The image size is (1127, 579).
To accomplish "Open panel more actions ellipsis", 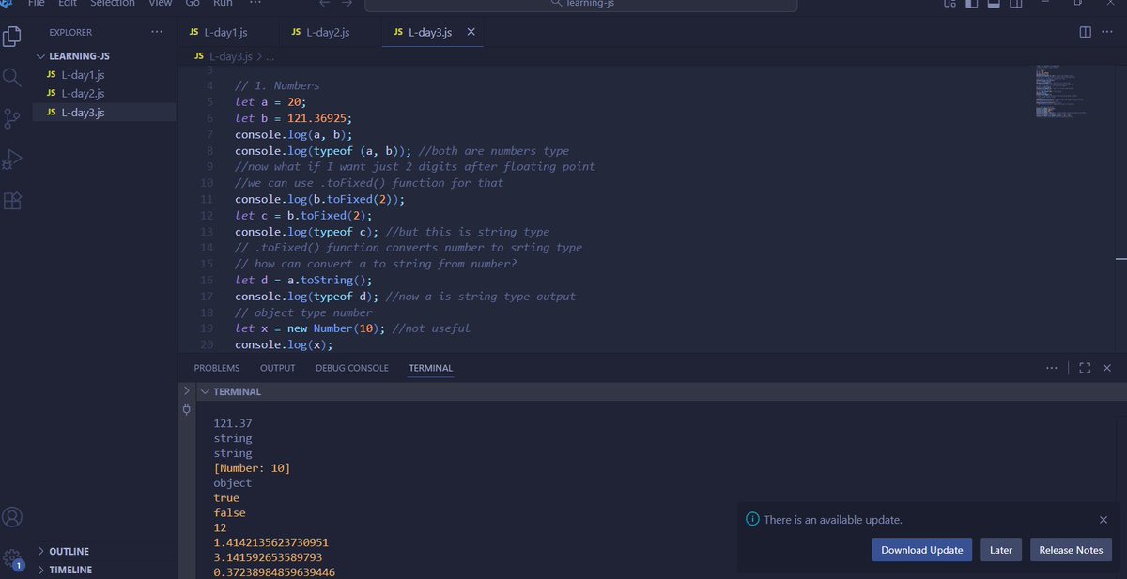I will [x=1052, y=368].
